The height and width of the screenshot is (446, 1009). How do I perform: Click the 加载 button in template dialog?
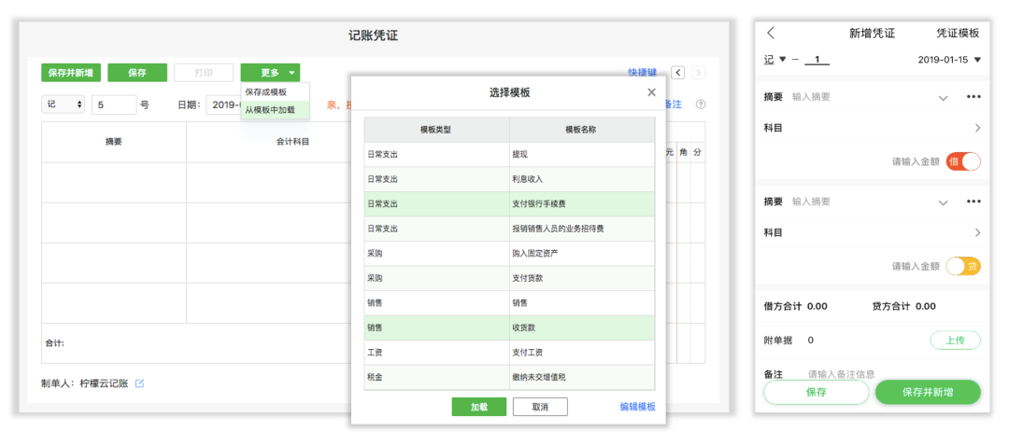tap(478, 407)
